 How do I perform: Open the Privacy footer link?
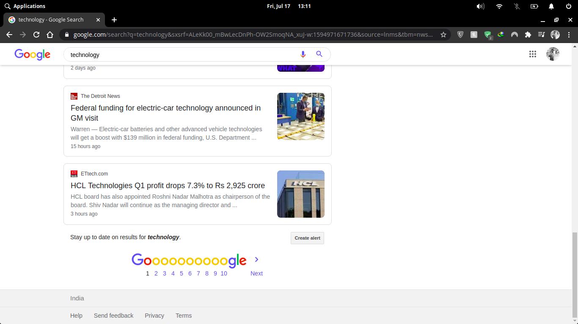point(154,316)
